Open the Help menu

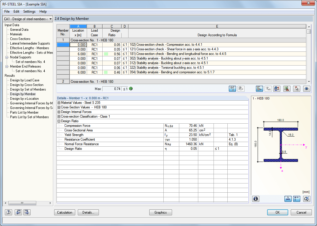point(43,12)
